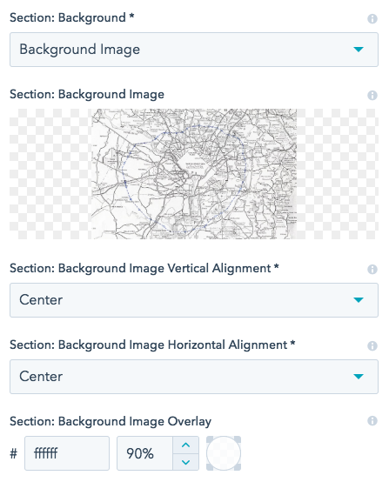Click info icon next to Horizontal Alignment
389x482 pixels.
coord(372,345)
